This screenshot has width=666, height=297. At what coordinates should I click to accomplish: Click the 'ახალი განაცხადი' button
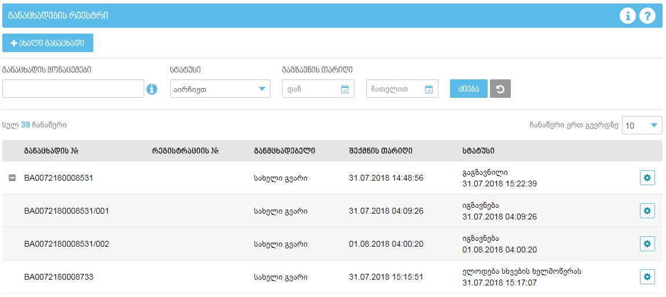coord(47,43)
